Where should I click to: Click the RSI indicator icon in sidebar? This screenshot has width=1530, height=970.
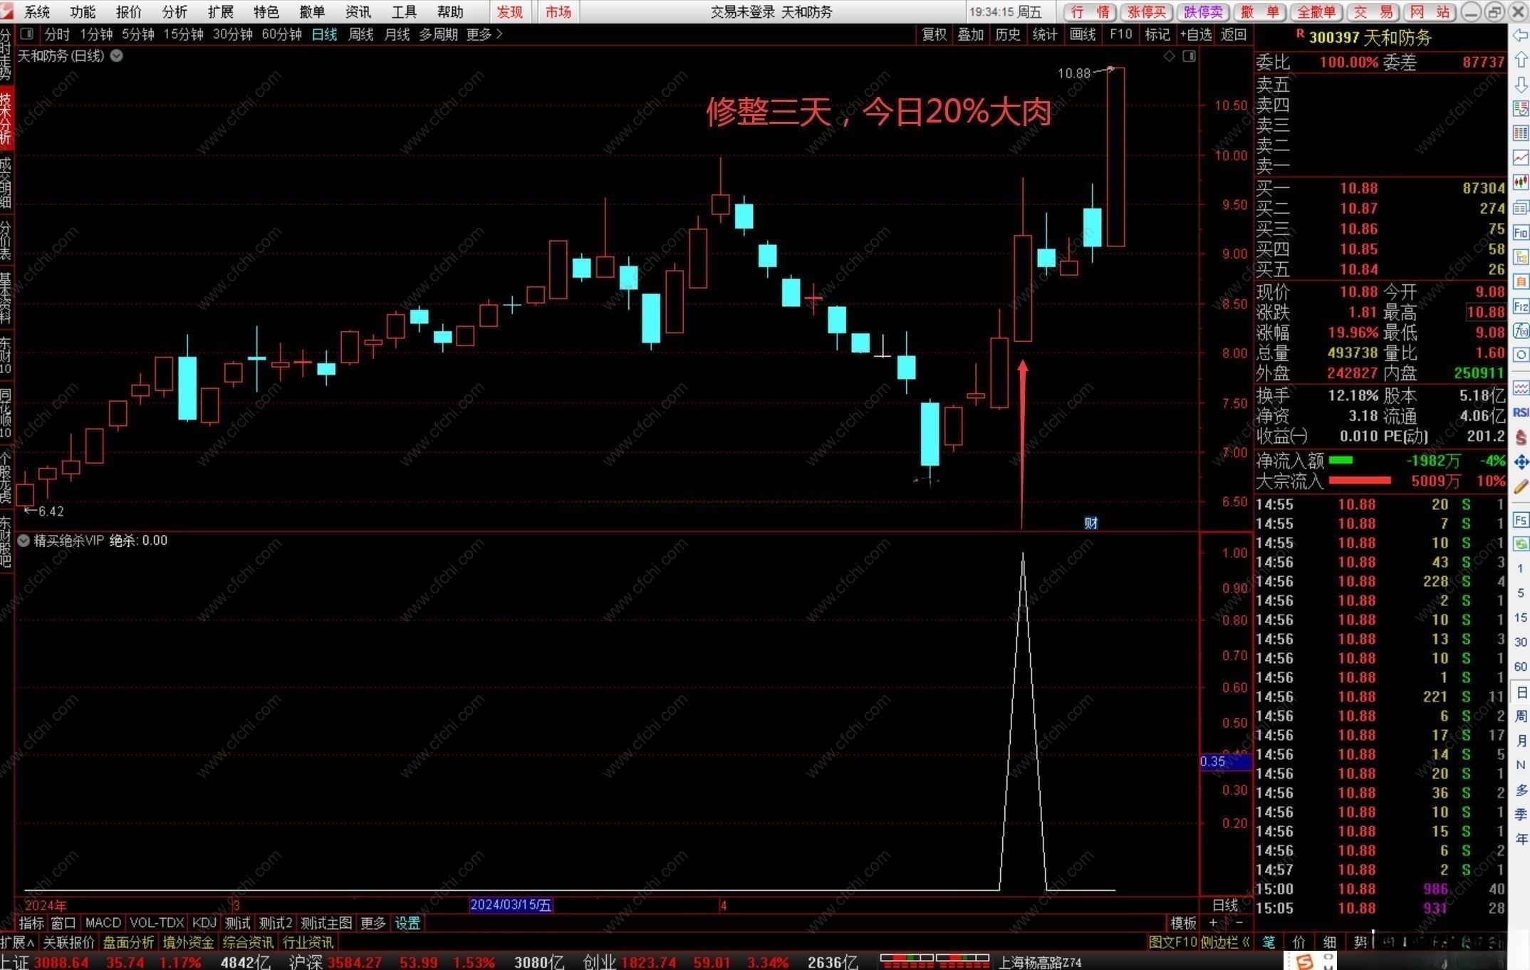[x=1520, y=412]
